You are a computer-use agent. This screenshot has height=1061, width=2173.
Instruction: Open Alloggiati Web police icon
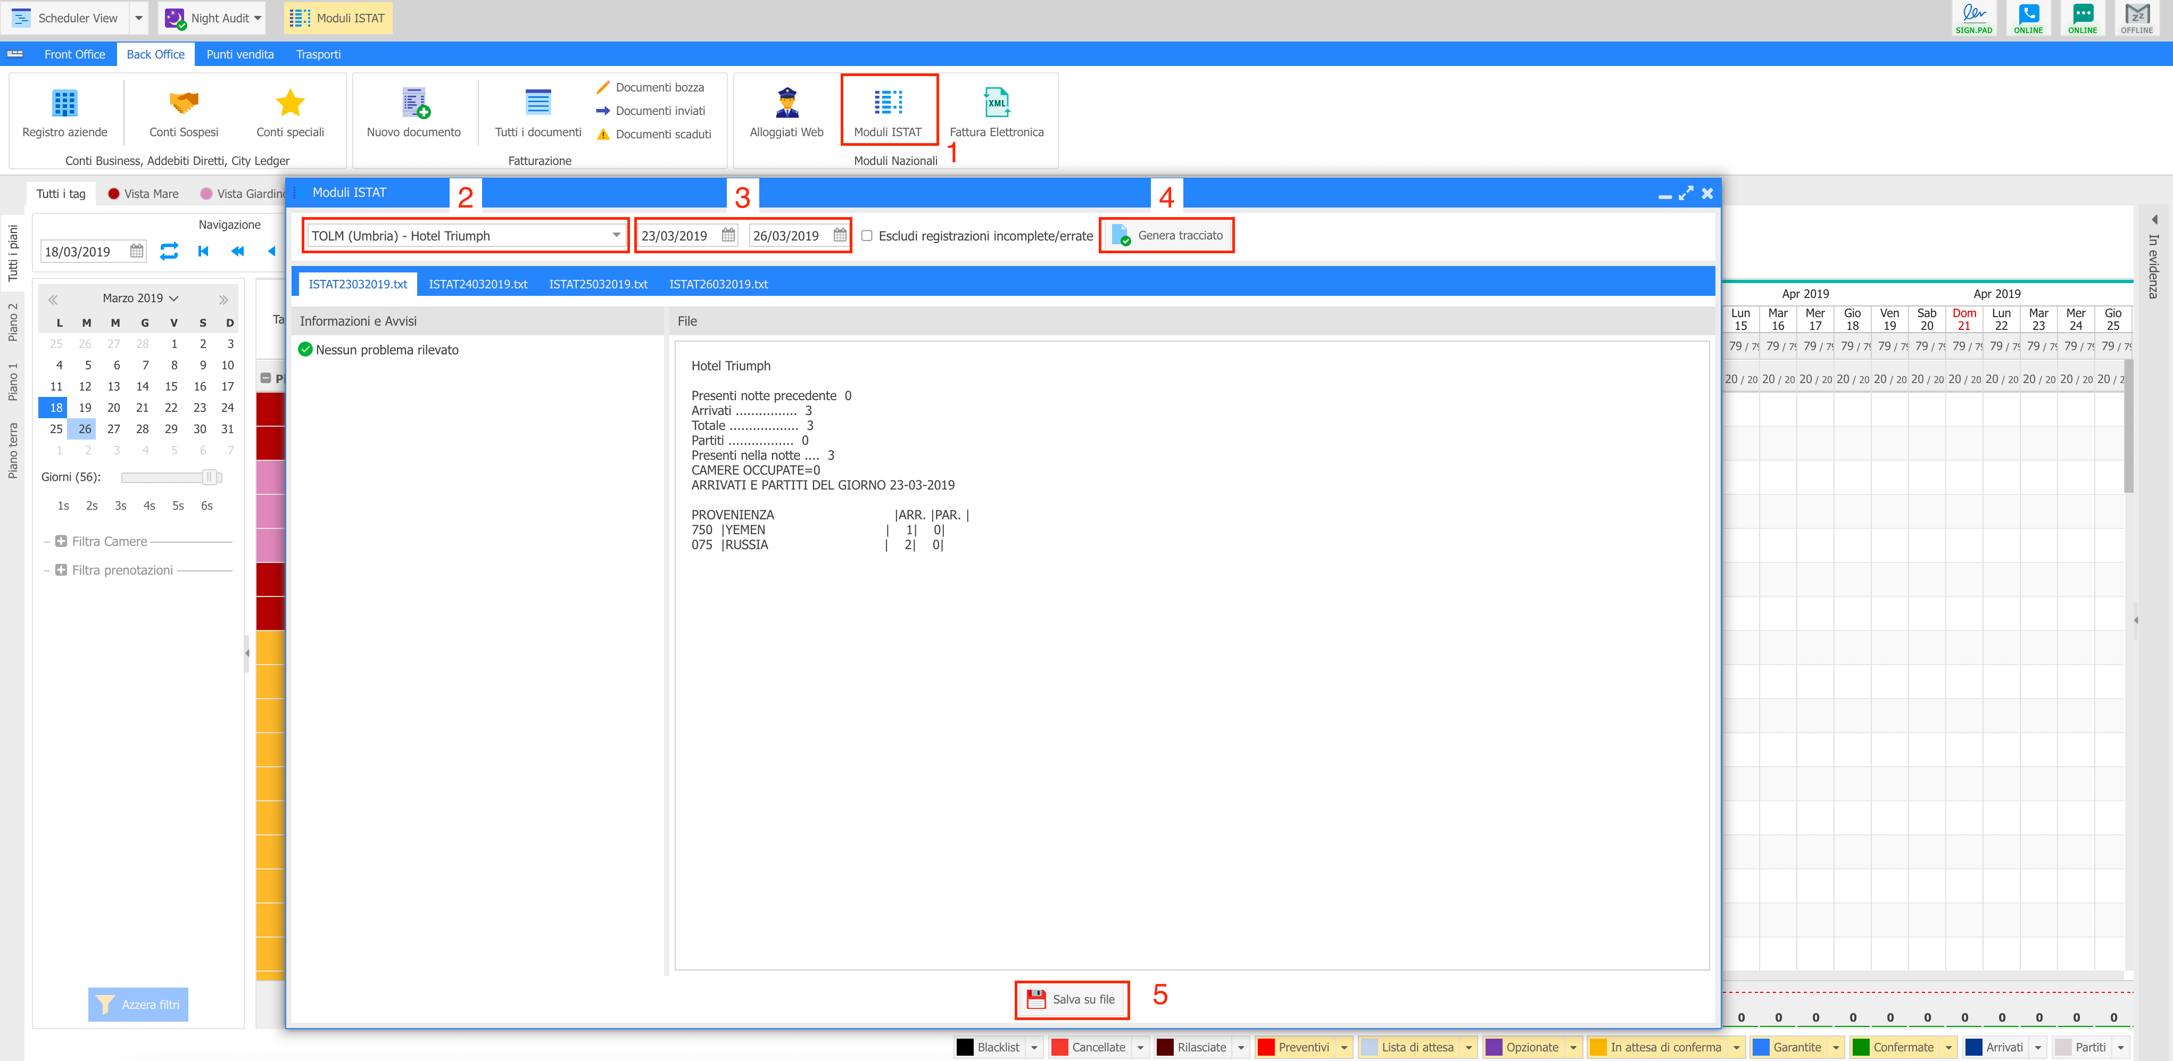pyautogui.click(x=786, y=103)
